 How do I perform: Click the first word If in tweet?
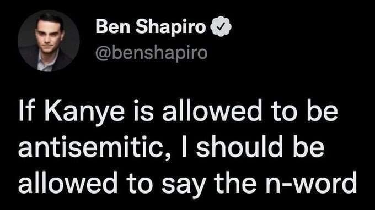(26, 110)
